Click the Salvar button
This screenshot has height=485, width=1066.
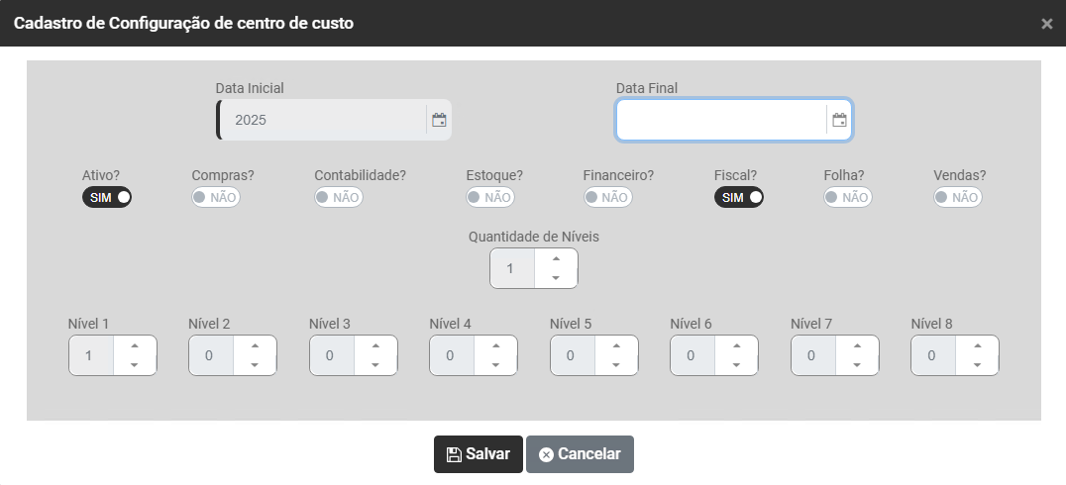[479, 454]
